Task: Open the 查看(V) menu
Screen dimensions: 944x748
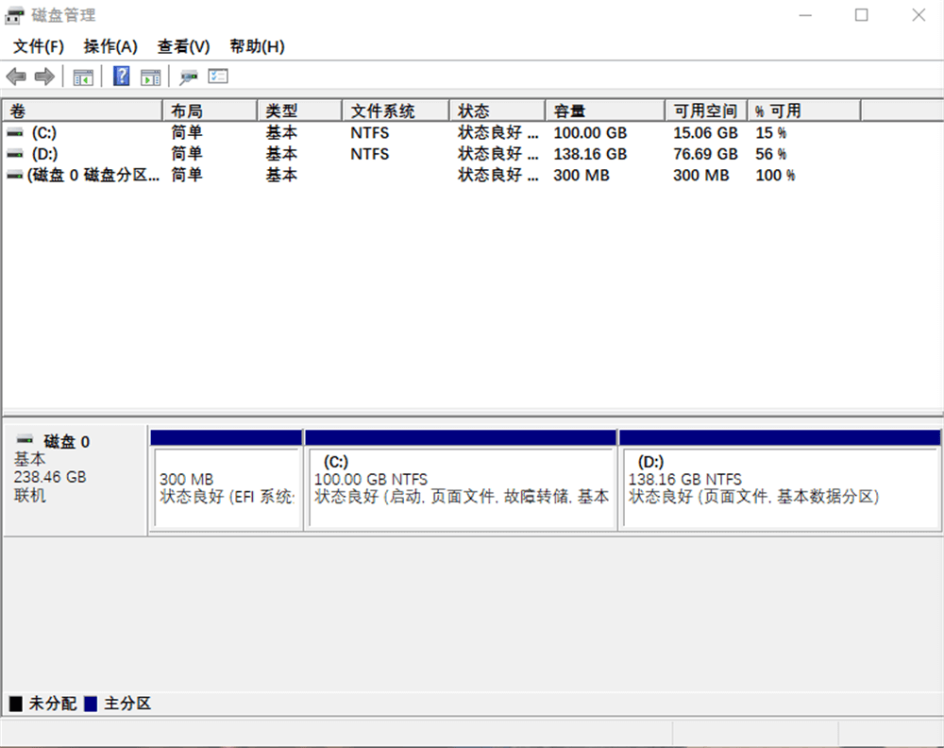Action: 183,46
